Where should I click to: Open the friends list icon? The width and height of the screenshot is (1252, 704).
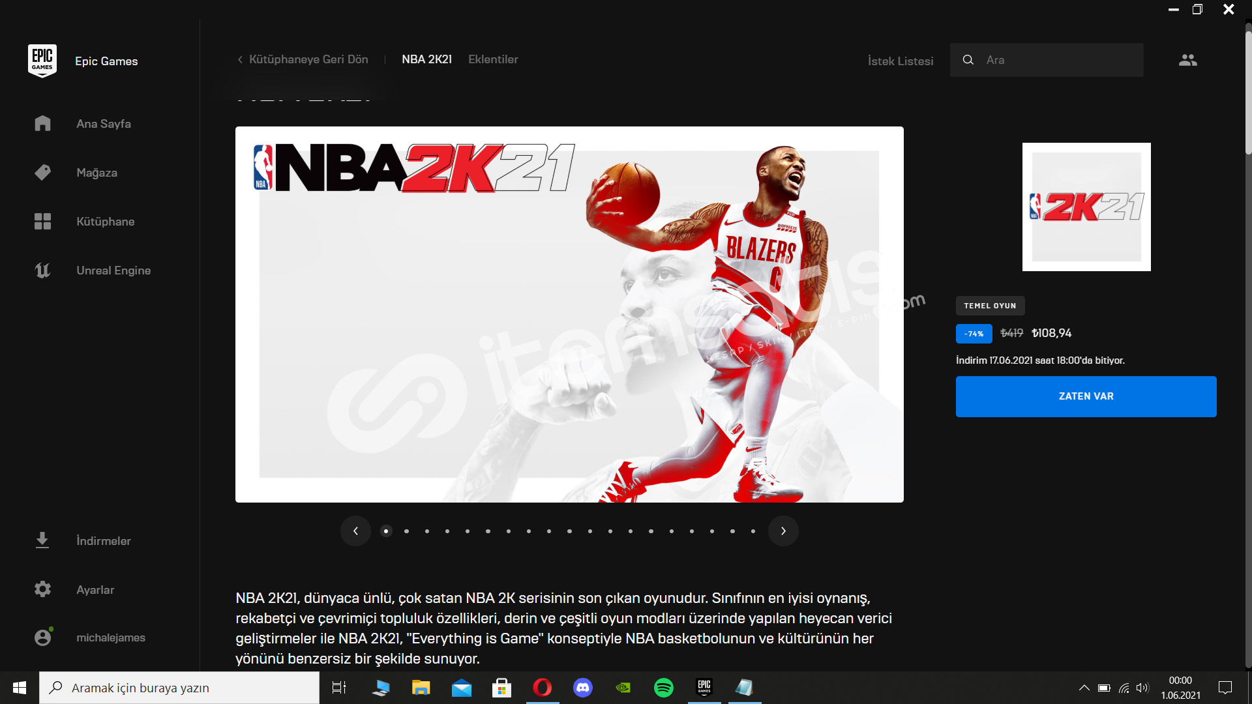coord(1188,60)
